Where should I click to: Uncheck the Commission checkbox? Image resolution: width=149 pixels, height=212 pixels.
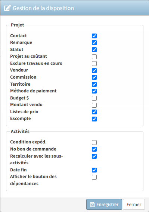pos(94,77)
